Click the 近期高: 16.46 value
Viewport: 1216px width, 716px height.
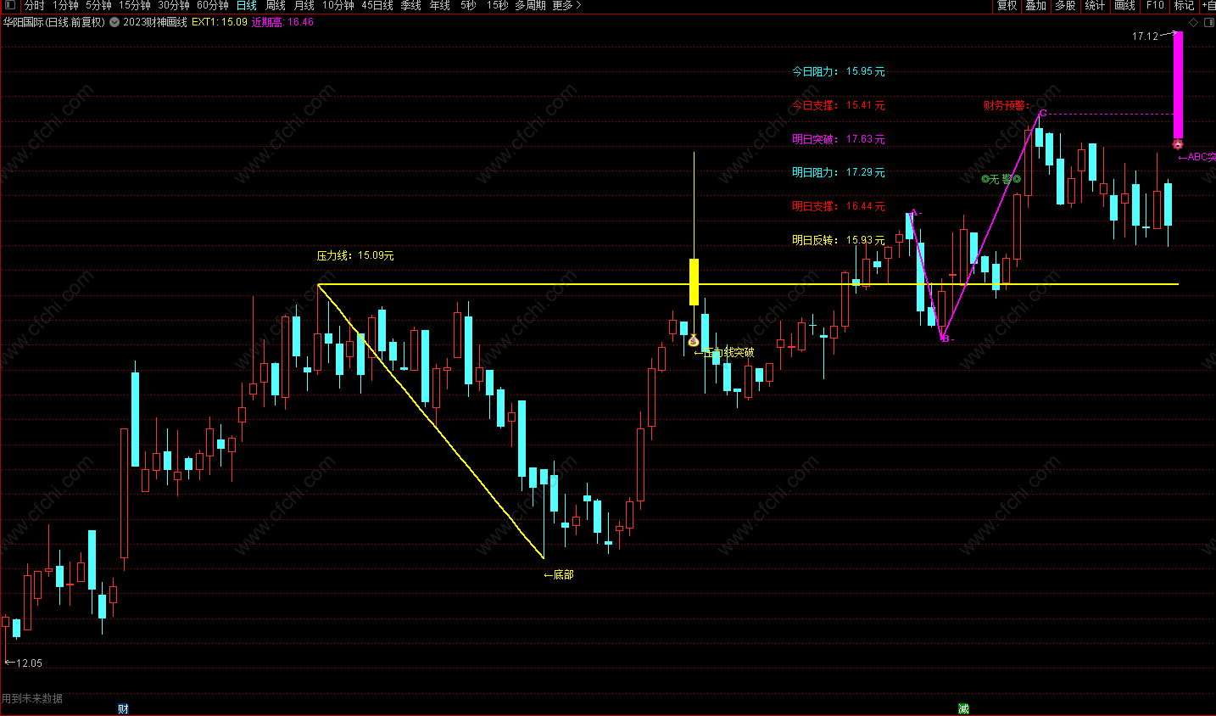(282, 22)
